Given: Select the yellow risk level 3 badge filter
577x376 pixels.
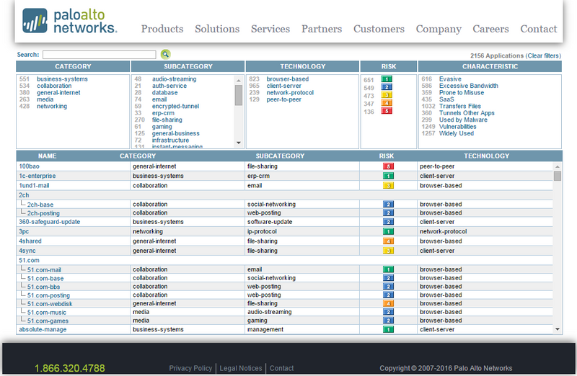Looking at the screenshot, I should coord(387,95).
